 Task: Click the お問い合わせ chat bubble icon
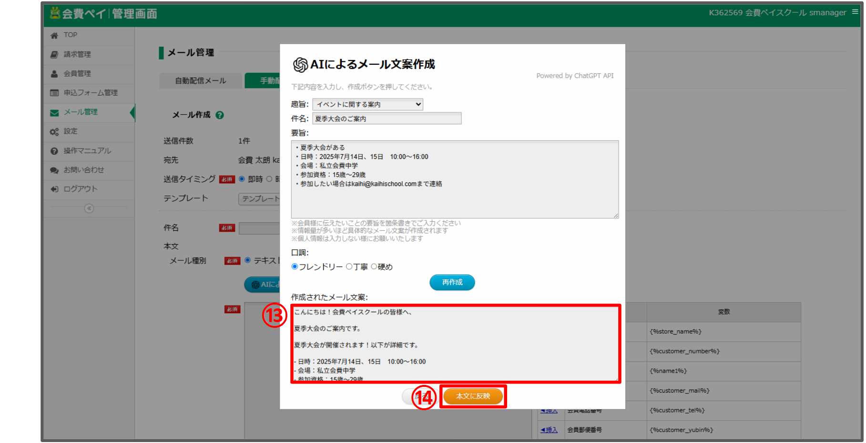54,170
